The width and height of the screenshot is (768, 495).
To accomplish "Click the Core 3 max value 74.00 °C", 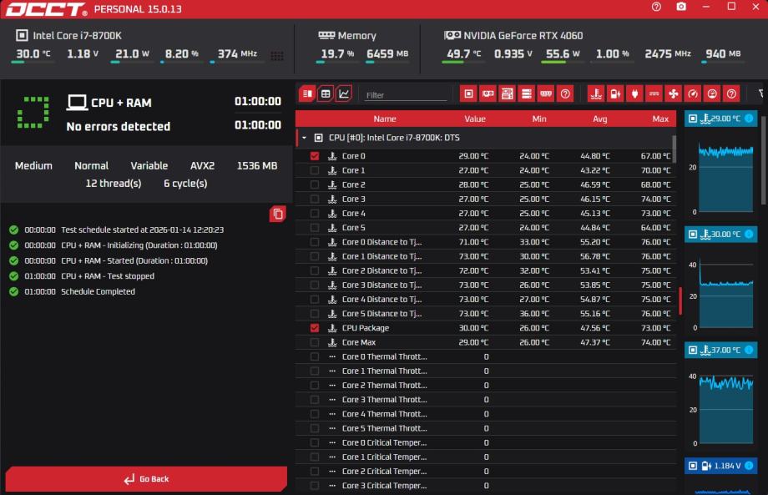I will (x=655, y=200).
